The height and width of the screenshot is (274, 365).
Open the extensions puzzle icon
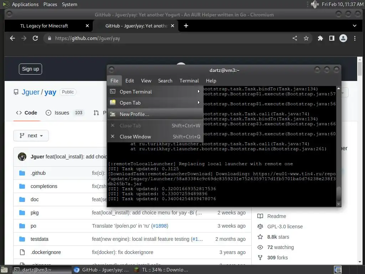click(320, 38)
